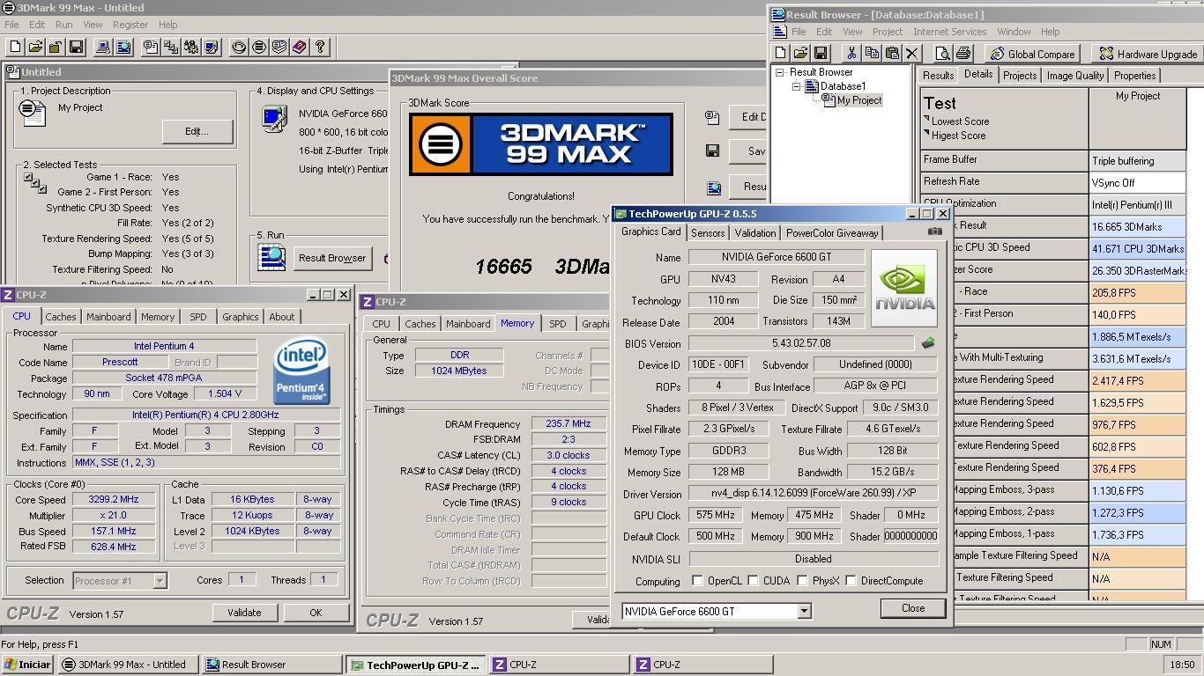Click the Intel Pentium 4 logo in CPU-Z
The width and height of the screenshot is (1204, 676).
pos(302,371)
